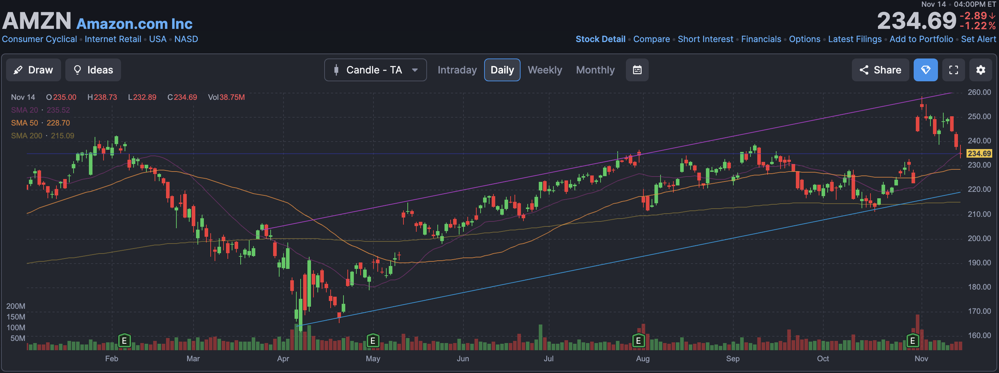Click the L 232.89 low readout
Screen dimensions: 999x373
(x=142, y=97)
